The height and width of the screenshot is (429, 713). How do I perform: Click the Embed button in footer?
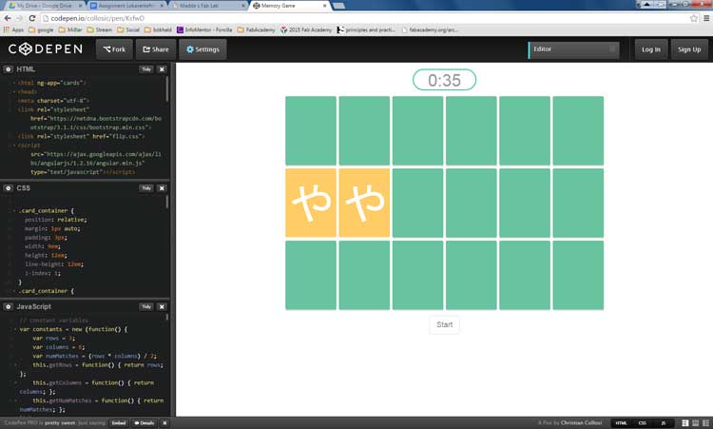[119, 423]
